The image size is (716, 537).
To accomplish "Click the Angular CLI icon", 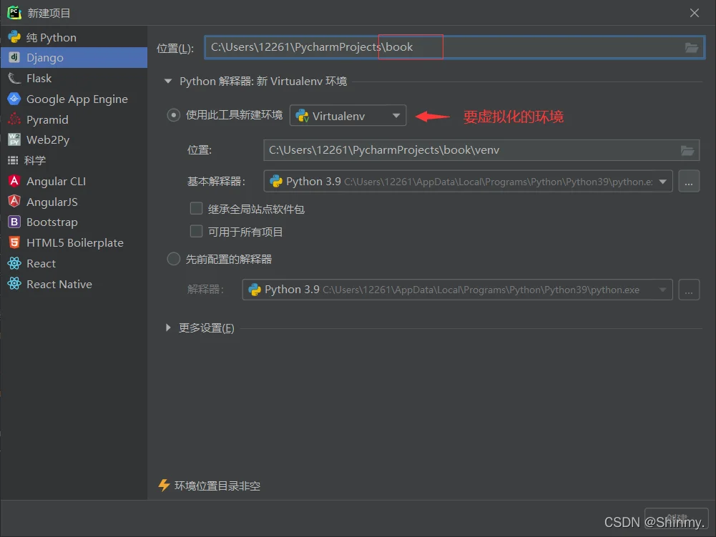I will [14, 181].
